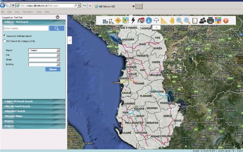Open the View menu
Image resolution: width=243 pixels, height=152 pixels.
pos(17,12)
